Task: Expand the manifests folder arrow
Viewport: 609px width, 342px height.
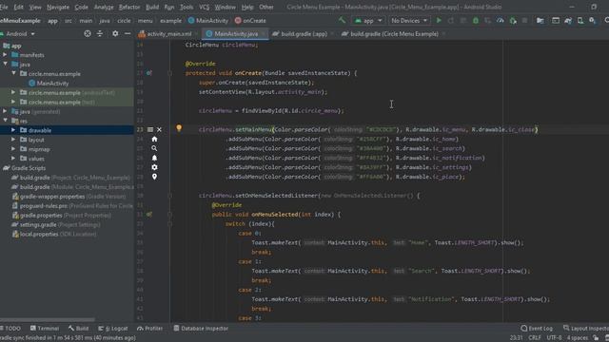Action: [5, 55]
